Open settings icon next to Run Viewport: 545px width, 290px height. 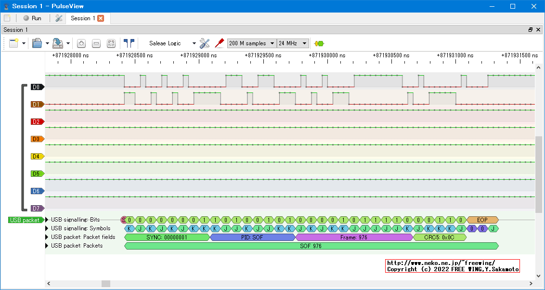[59, 18]
